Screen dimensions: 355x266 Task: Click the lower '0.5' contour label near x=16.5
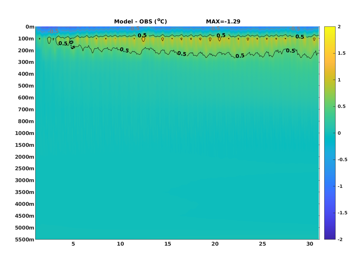(x=182, y=54)
